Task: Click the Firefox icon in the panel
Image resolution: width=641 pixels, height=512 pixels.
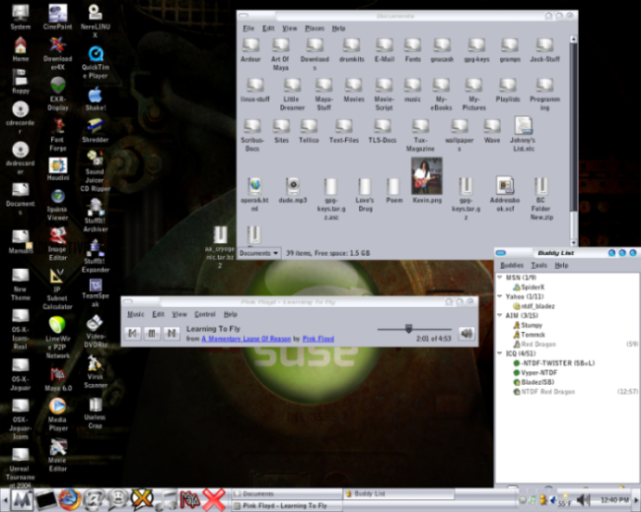Action: [69, 499]
